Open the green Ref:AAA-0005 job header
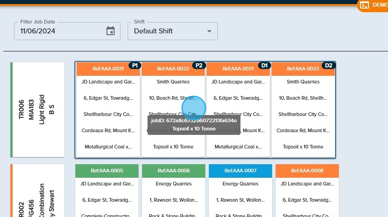The width and height of the screenshot is (388, 217). (x=107, y=171)
